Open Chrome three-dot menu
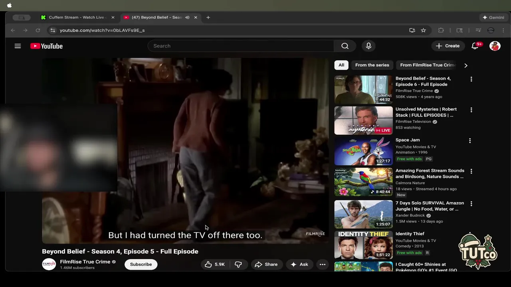 point(503,30)
